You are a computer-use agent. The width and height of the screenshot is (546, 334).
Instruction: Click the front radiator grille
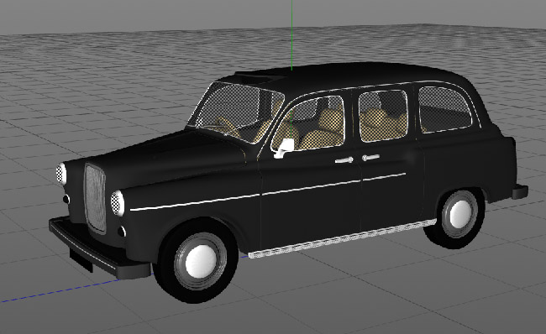(95, 198)
